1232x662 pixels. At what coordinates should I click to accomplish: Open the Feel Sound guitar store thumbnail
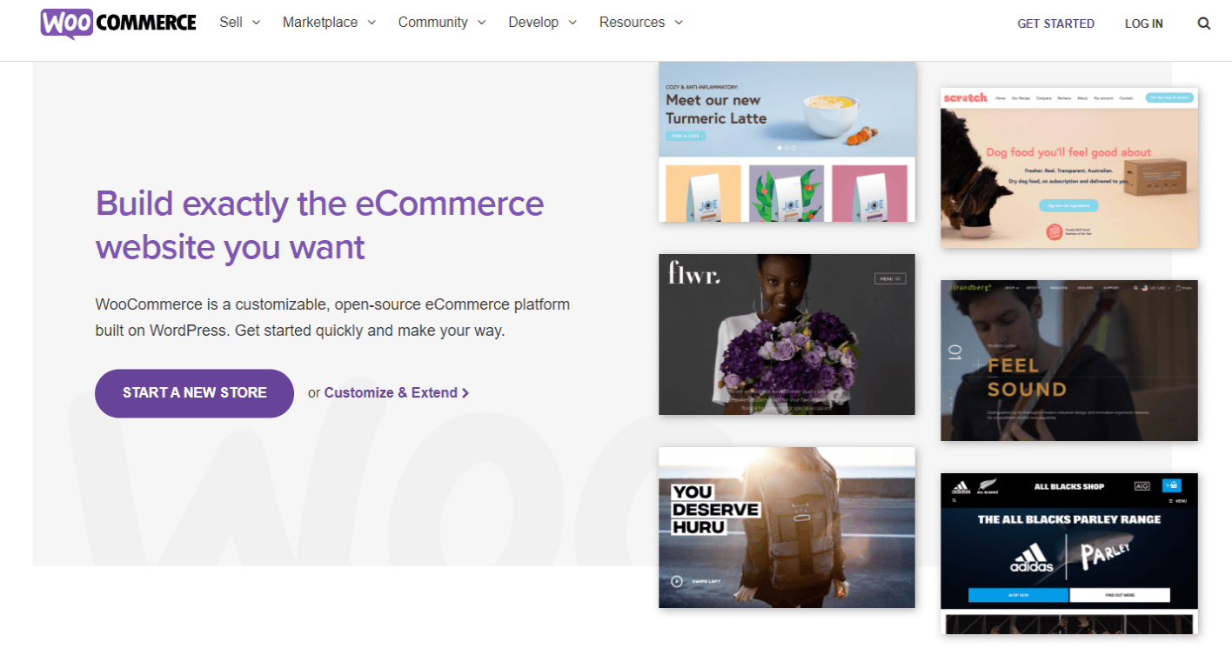tap(1068, 360)
